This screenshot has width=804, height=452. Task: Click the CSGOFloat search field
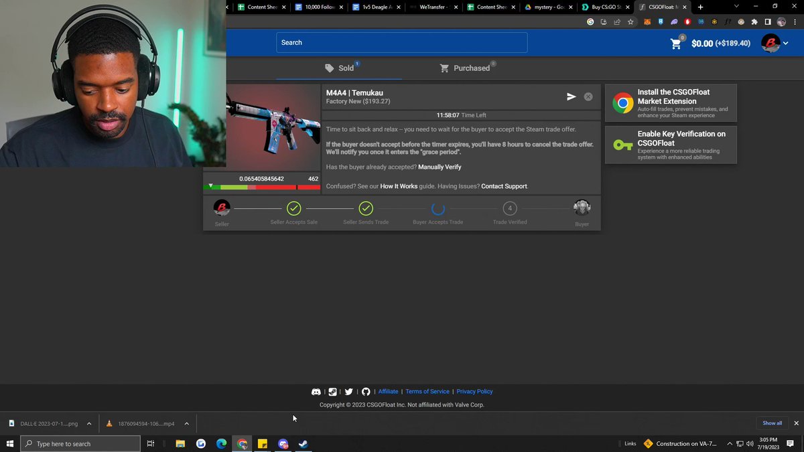pos(402,42)
